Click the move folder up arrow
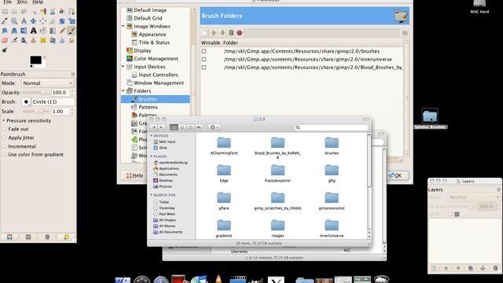 pos(213,33)
